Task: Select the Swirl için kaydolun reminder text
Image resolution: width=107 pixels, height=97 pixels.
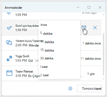Action: tap(27, 26)
